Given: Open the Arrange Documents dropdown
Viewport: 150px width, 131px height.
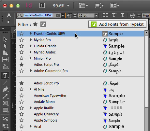Looking at the screenshot, I should point(115,6).
